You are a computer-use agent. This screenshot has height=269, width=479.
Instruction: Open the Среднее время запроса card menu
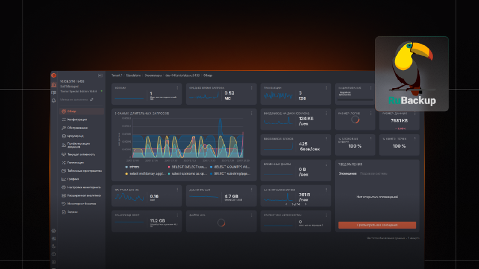[252, 88]
